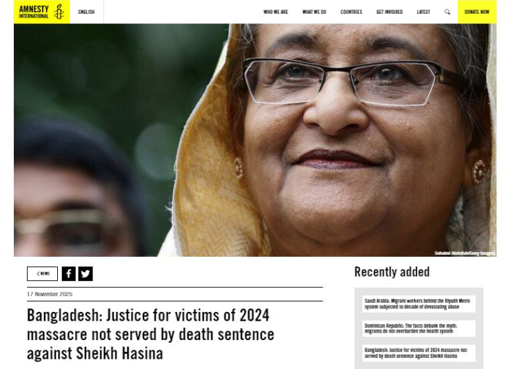The height and width of the screenshot is (369, 517).
Task: Click the 17 November 2025 date
Action: [x=50, y=294]
